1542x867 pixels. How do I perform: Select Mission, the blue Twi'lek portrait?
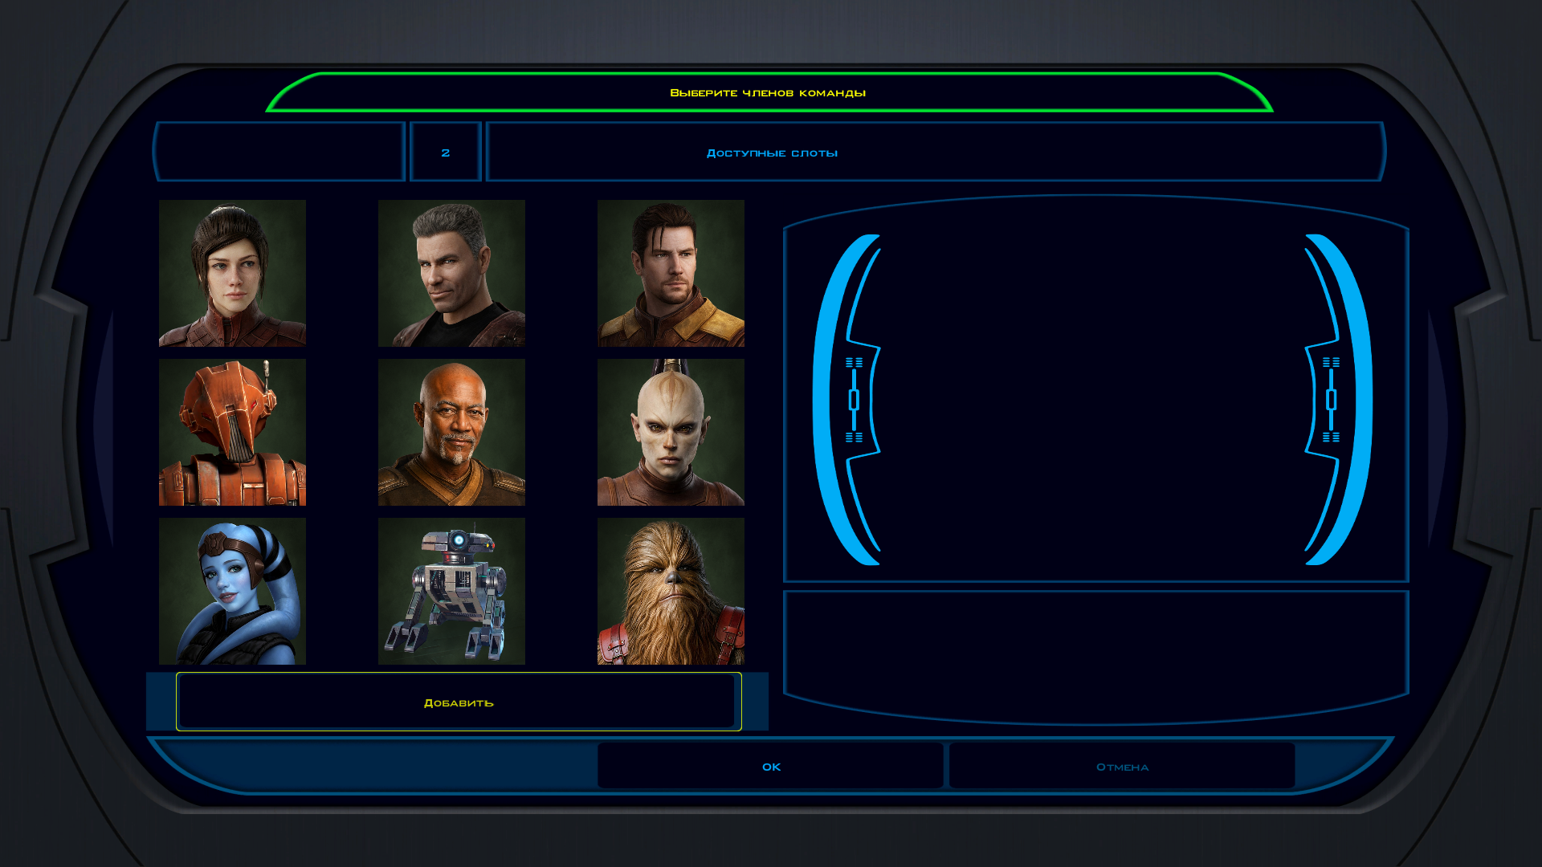(x=232, y=591)
